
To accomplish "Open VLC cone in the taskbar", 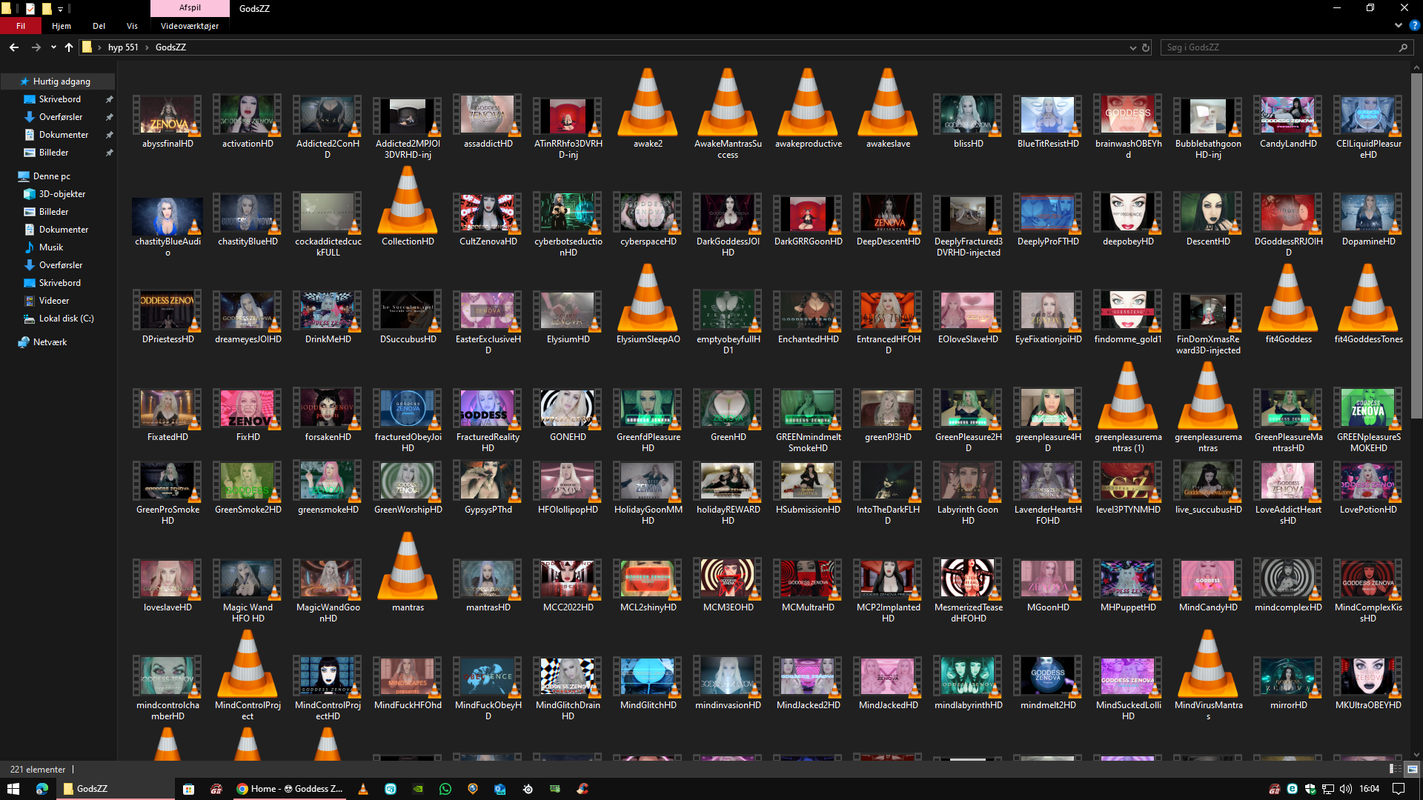I will [363, 789].
